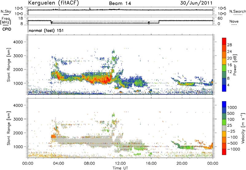This screenshot has height=170, width=246.
Task: Click the '28' power scale value
Action: pyautogui.click(x=229, y=45)
